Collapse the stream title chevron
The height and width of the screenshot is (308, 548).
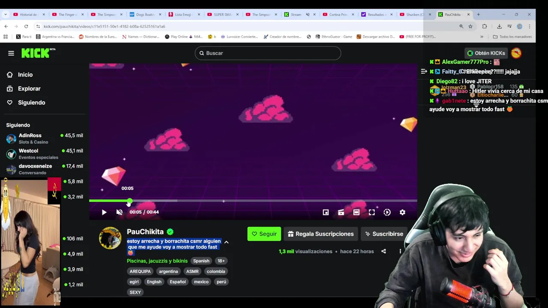tap(226, 242)
